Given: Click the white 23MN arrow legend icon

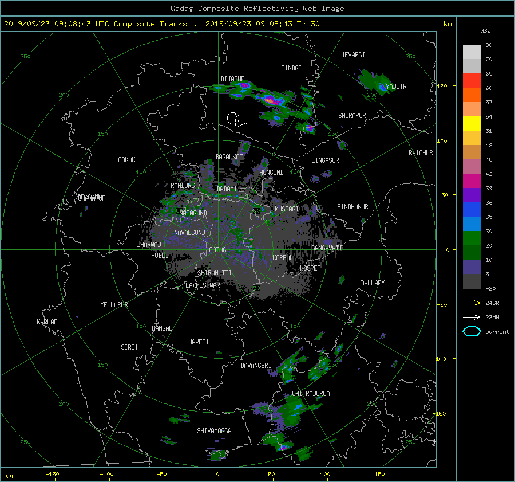Looking at the screenshot, I should (472, 317).
